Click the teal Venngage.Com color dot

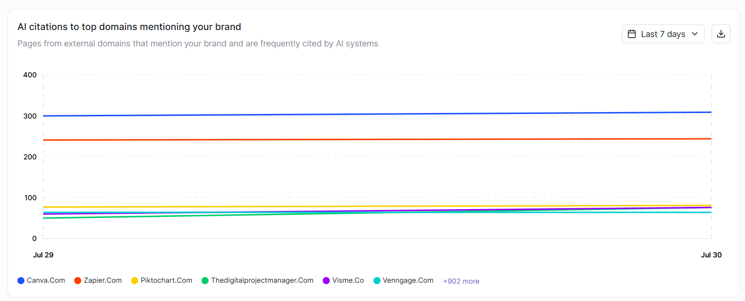coord(377,280)
